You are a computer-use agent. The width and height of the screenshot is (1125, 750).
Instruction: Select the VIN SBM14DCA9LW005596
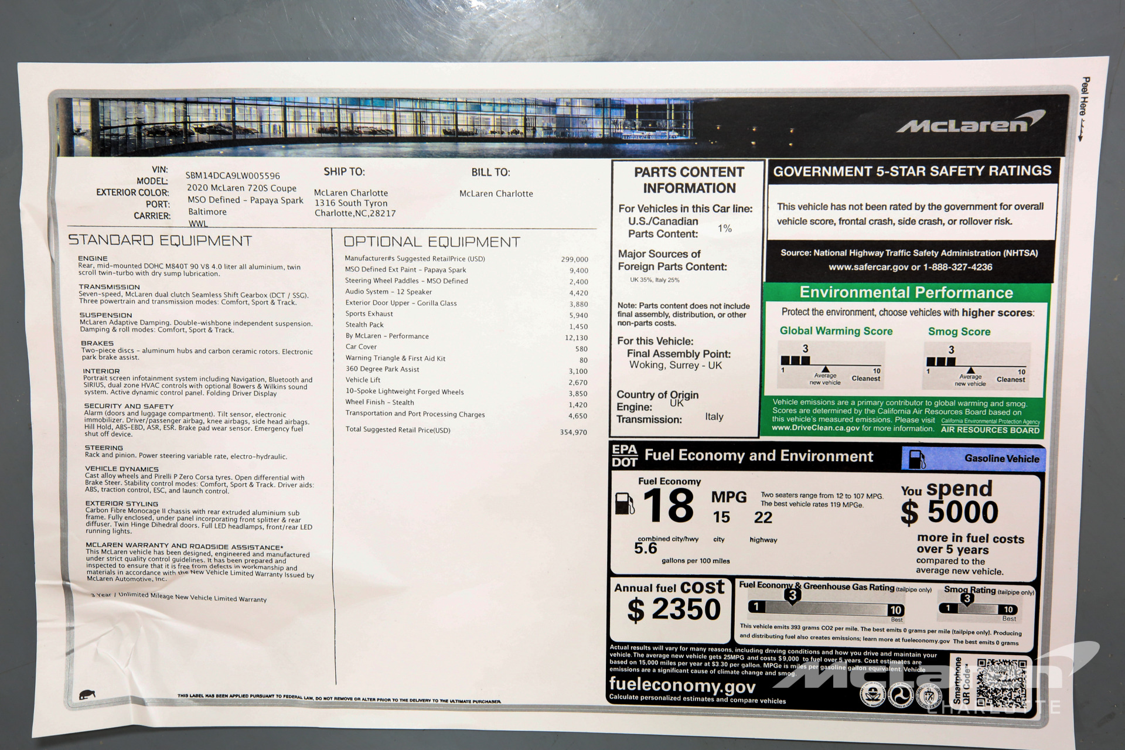point(233,176)
